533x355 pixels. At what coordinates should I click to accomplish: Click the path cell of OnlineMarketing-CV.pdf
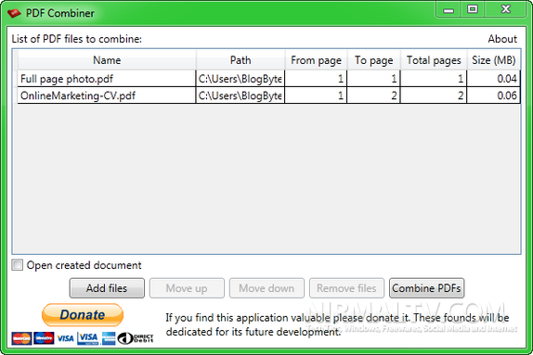click(x=240, y=95)
